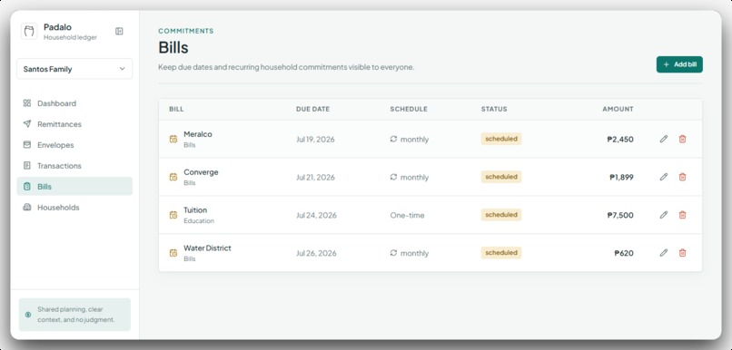The width and height of the screenshot is (732, 350).
Task: Click the COMMITMENTS section label
Action: click(186, 31)
